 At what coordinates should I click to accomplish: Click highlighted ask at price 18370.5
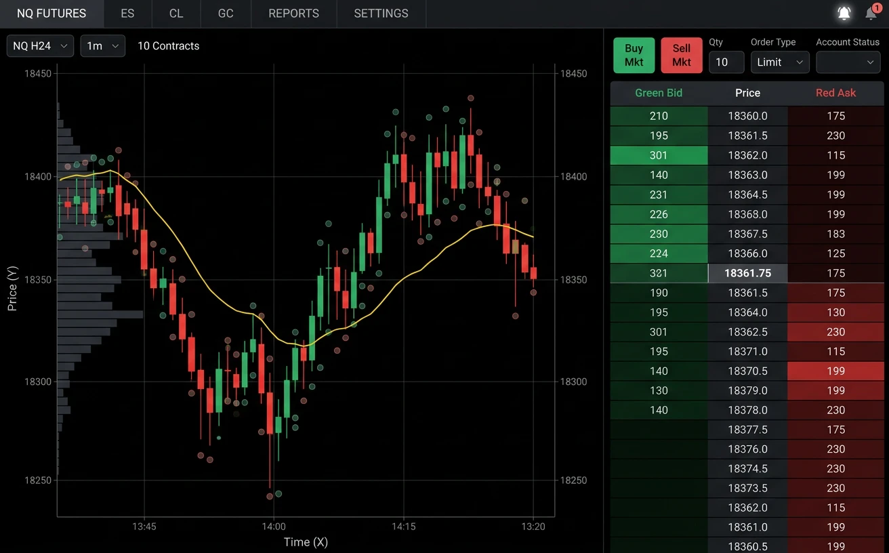[835, 371]
